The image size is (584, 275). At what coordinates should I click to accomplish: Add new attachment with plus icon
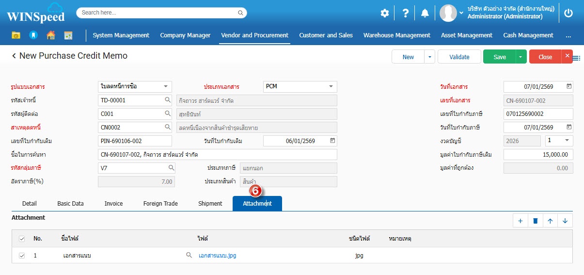tap(521, 221)
